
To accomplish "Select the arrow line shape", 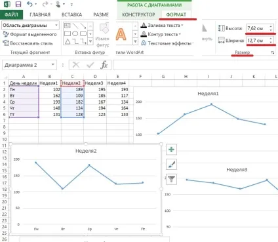I will pyautogui.click(x=83, y=26).
